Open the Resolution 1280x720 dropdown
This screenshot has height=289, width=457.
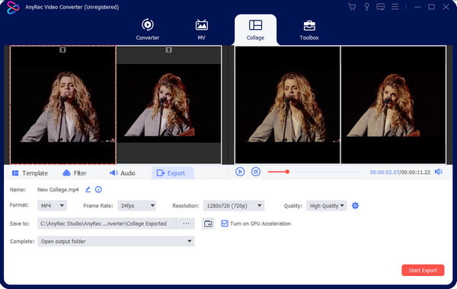(234, 206)
